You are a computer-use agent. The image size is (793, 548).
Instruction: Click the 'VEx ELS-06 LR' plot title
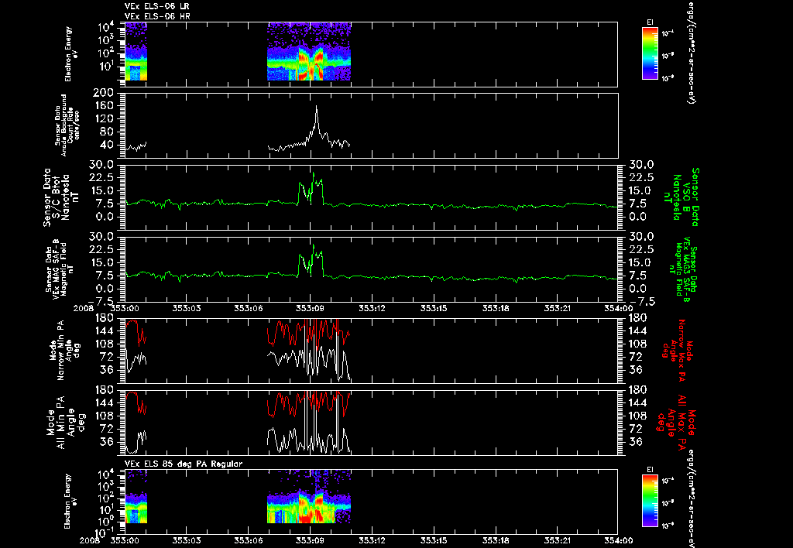coord(156,6)
